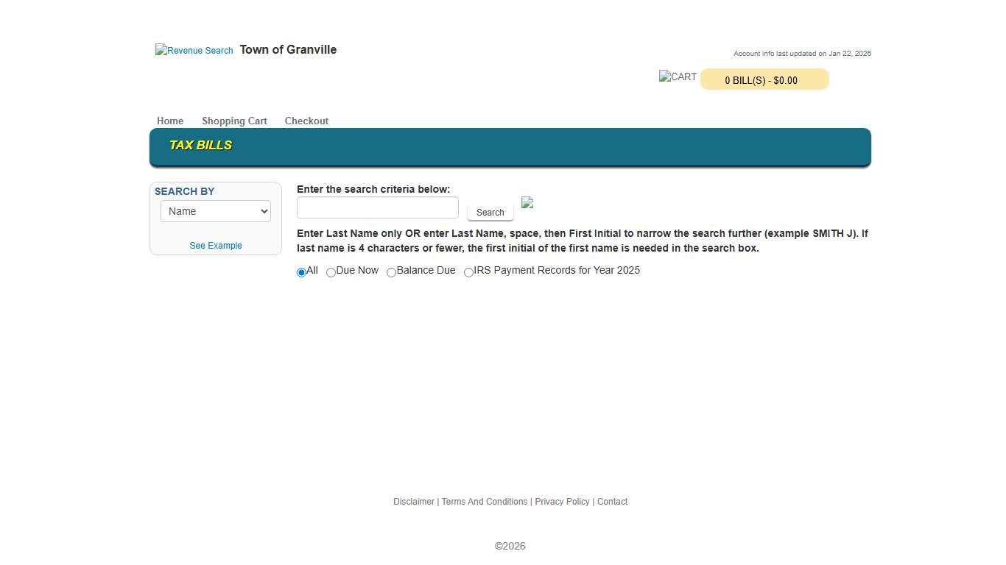Image resolution: width=1006 pixels, height=565 pixels.
Task: Click inside the search criteria text box
Action: tap(377, 207)
